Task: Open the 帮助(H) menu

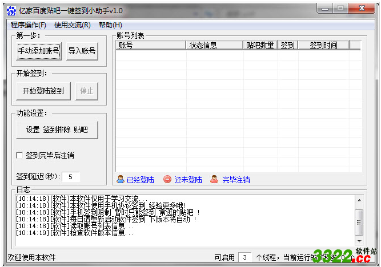Action: (110, 25)
